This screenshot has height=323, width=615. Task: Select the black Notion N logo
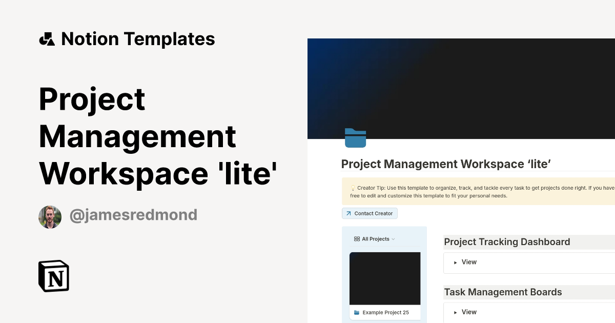click(53, 276)
